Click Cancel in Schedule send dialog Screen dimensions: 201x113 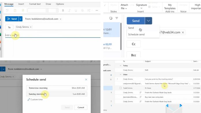[81, 107]
